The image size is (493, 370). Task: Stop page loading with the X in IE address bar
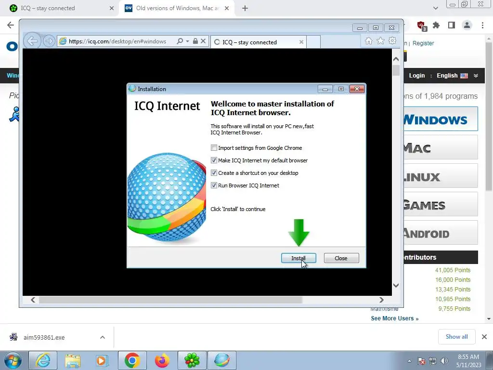click(203, 41)
